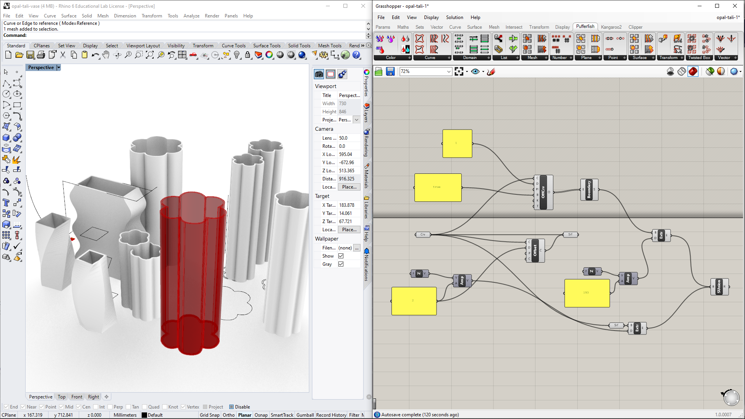Open Rhino Help question mark icon
745x419 pixels.
click(x=356, y=55)
